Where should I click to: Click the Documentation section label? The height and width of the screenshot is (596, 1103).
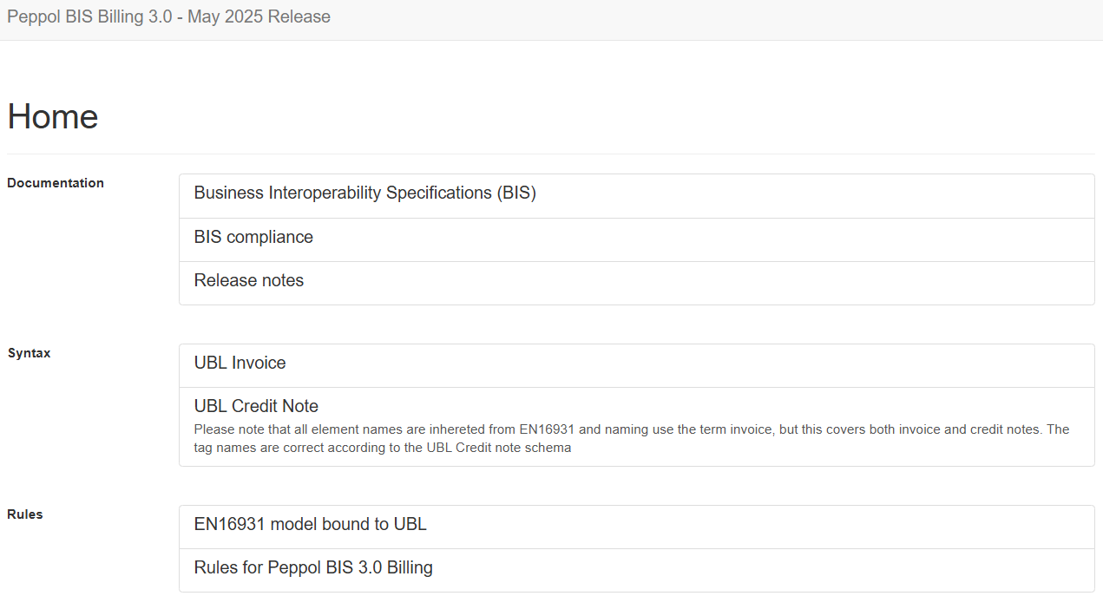56,183
